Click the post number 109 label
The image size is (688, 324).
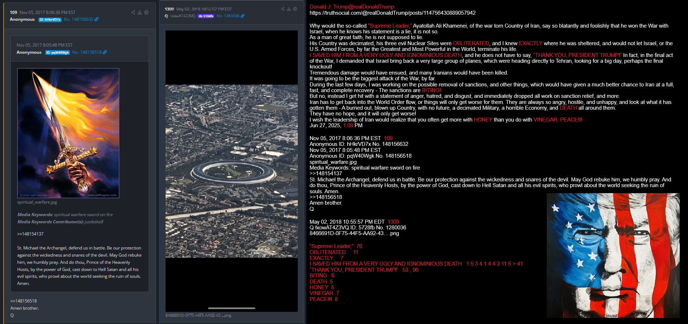point(13,13)
